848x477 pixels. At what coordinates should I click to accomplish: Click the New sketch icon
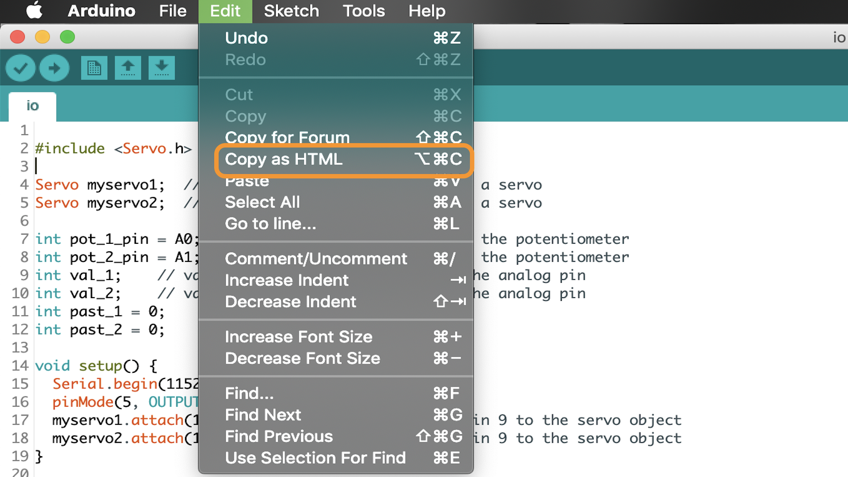point(94,68)
